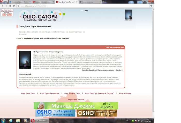The height and width of the screenshot is (123, 181).
Task: Click the IX Одиночество tarot card image
Action: pos(25,60)
